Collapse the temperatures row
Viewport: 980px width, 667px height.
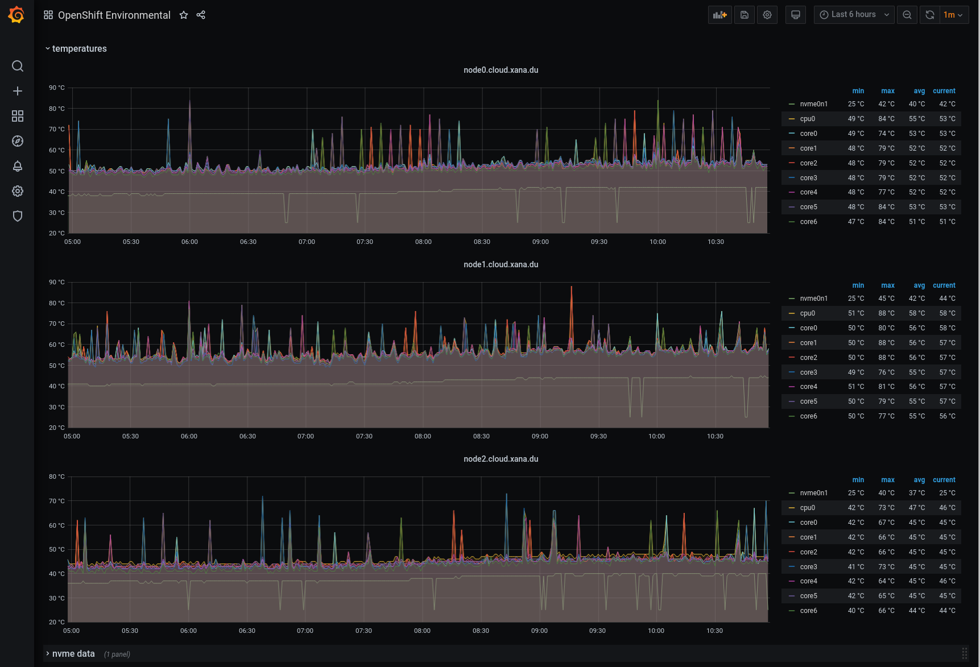76,49
